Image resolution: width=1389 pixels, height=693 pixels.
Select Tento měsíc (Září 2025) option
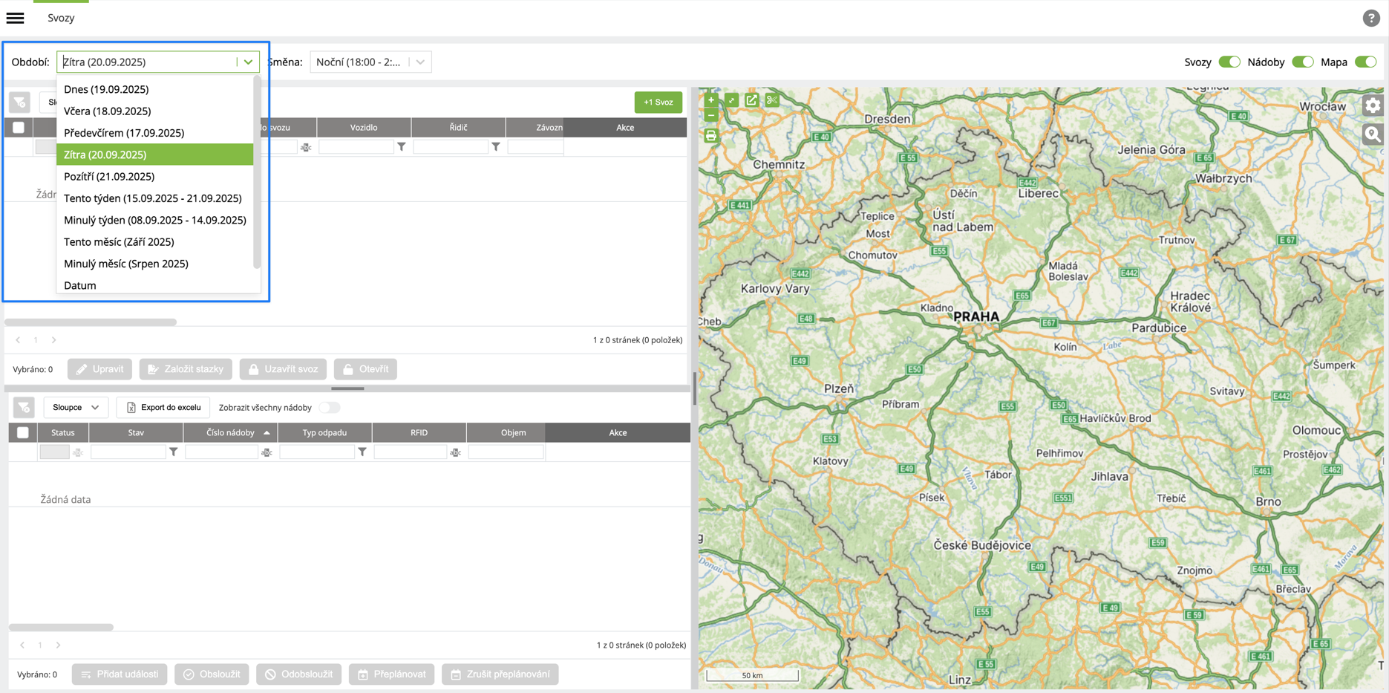155,241
